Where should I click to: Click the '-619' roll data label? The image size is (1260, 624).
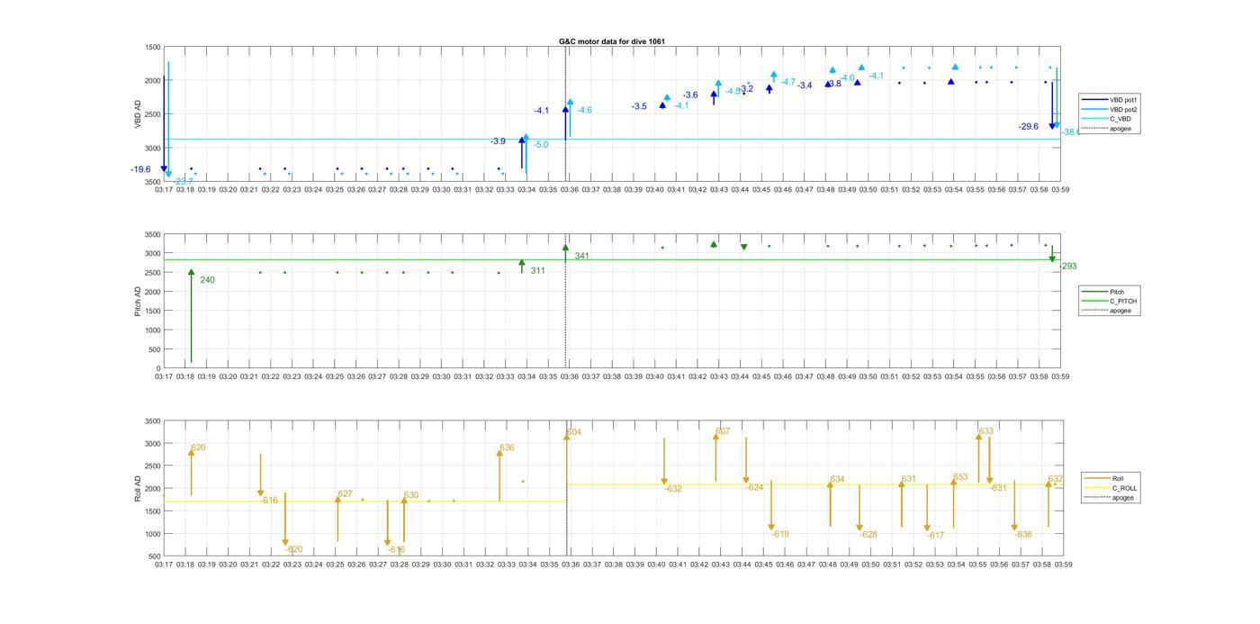tap(779, 534)
